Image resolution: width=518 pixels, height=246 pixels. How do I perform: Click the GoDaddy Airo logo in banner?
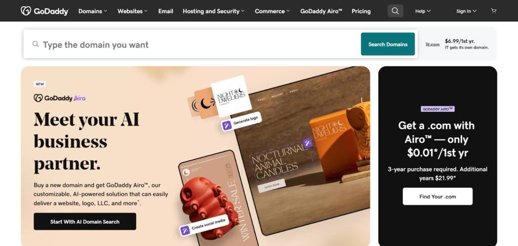click(x=60, y=98)
